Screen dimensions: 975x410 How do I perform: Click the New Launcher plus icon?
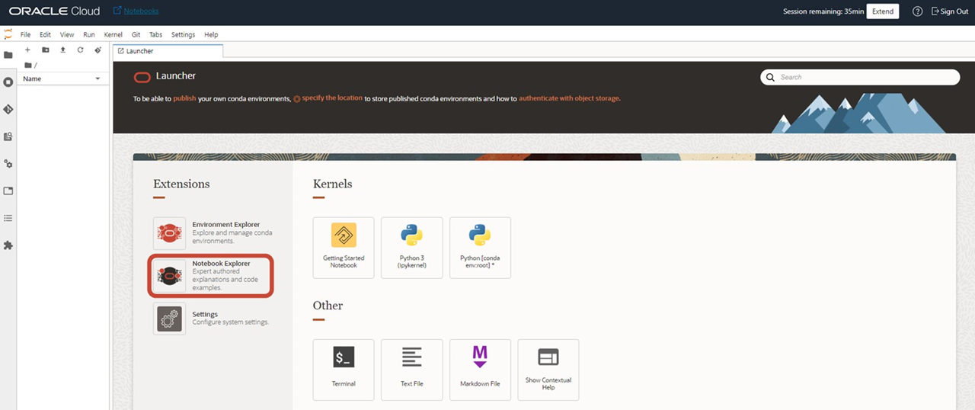point(27,50)
